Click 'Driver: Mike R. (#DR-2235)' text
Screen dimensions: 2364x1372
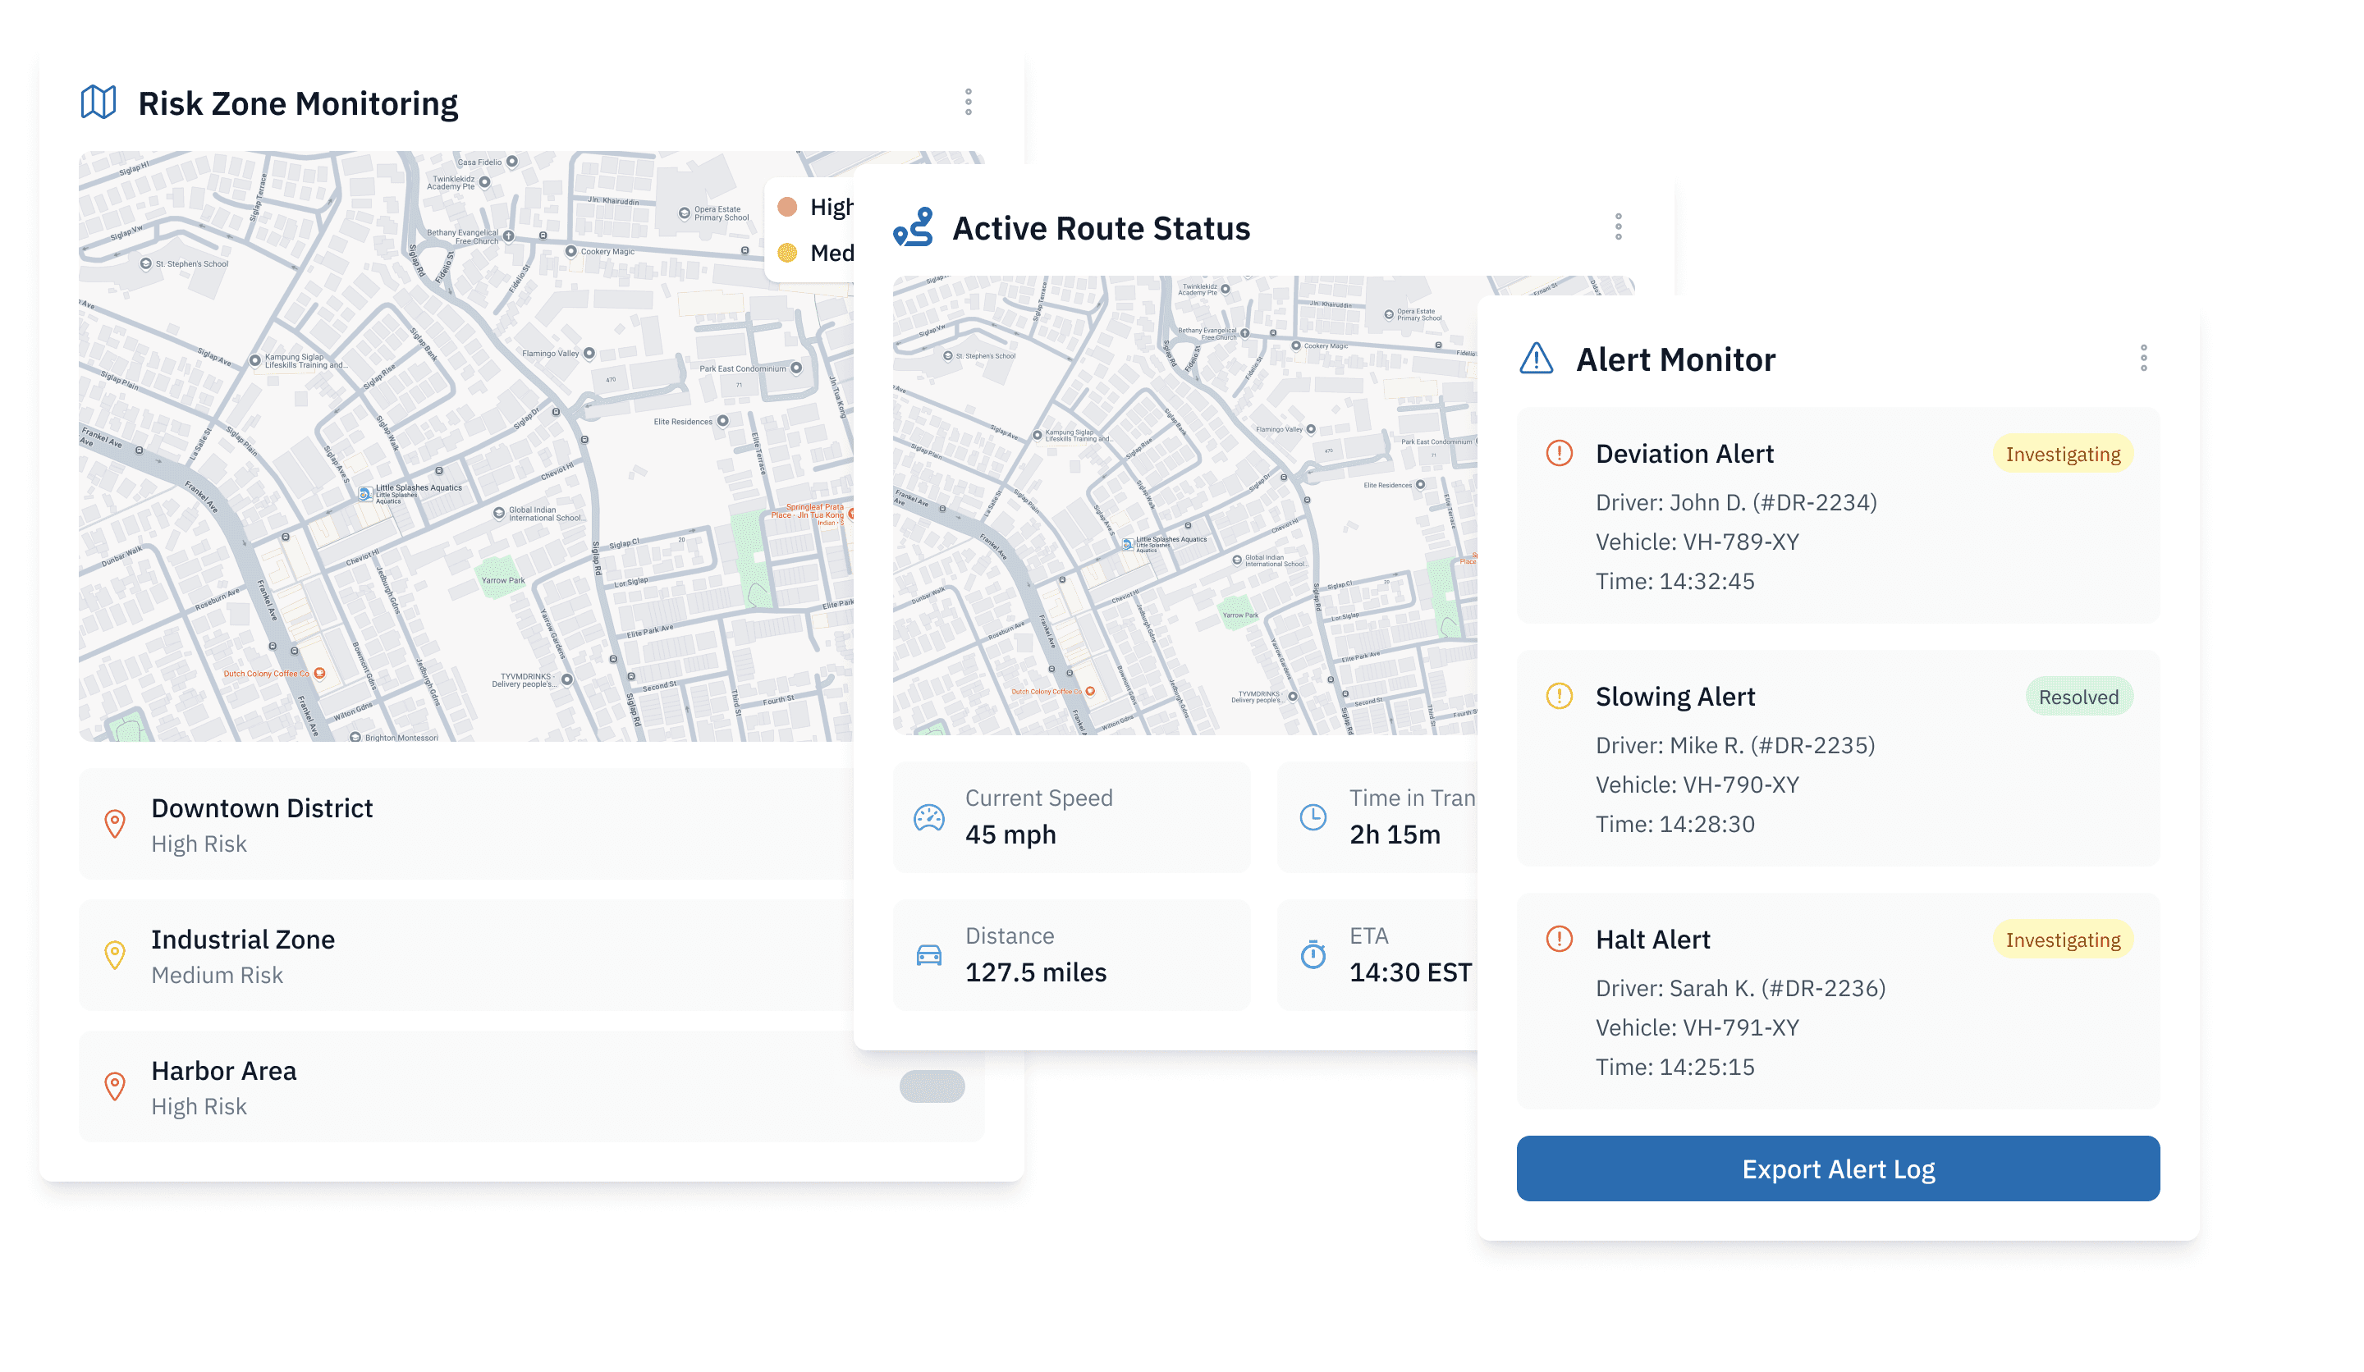tap(1735, 746)
